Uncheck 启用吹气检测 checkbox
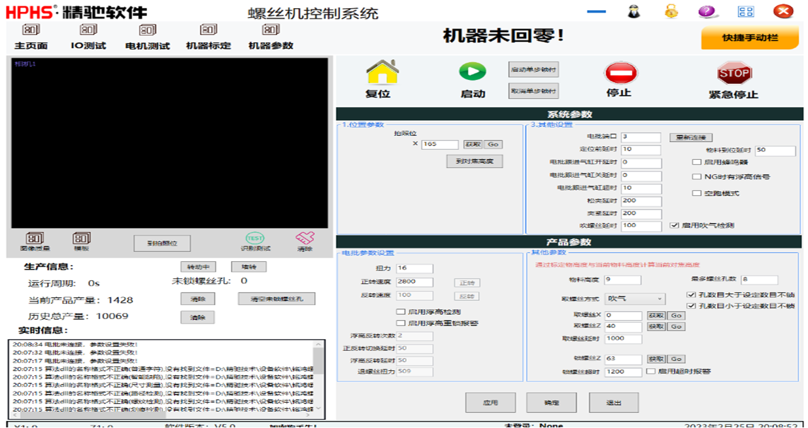This screenshot has height=428, width=808. 674,225
